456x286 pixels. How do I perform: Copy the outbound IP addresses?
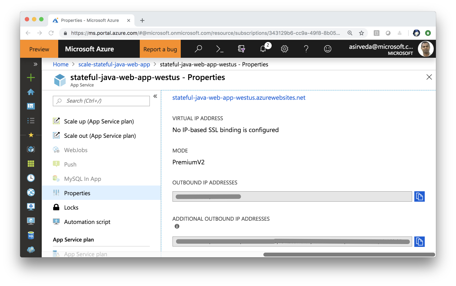click(x=419, y=196)
